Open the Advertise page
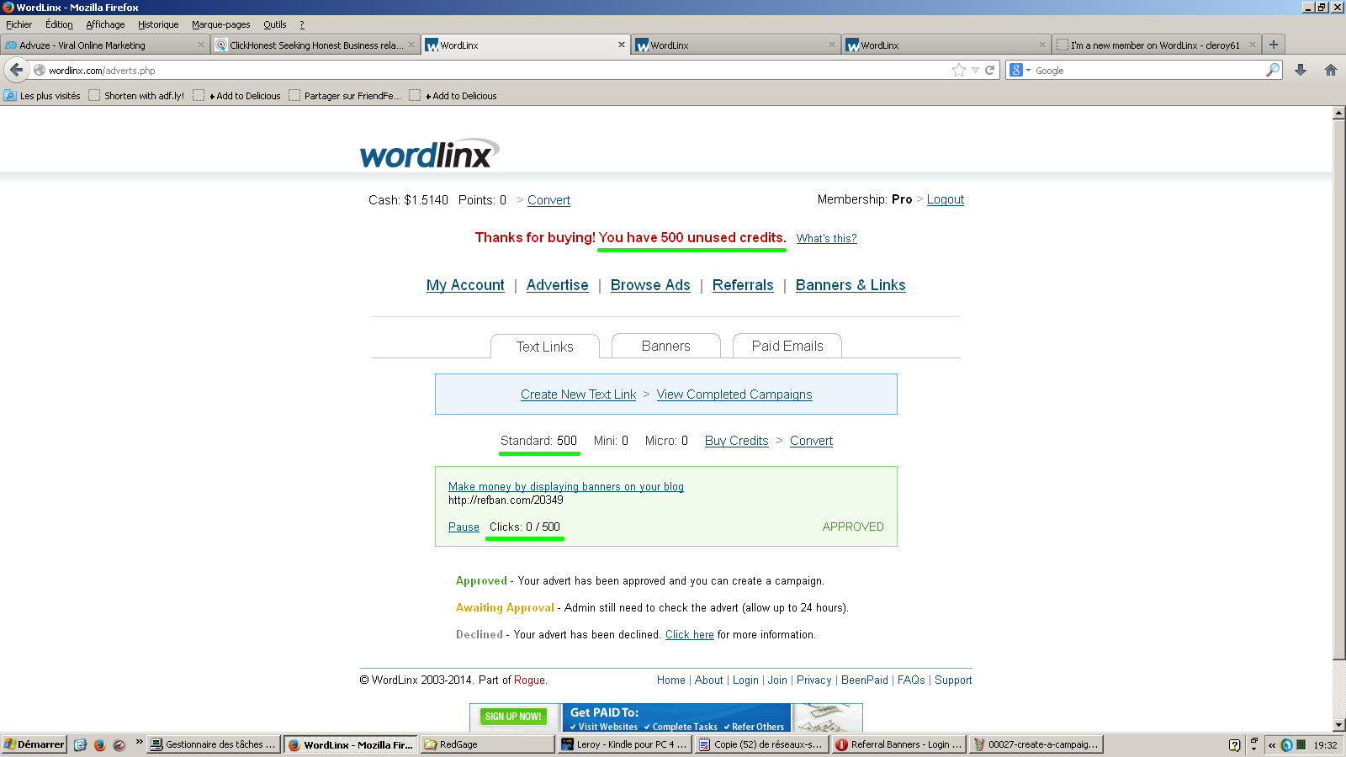 coord(557,285)
